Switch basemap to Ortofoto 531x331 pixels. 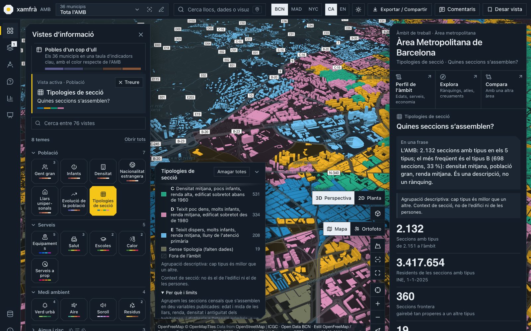pos(368,229)
